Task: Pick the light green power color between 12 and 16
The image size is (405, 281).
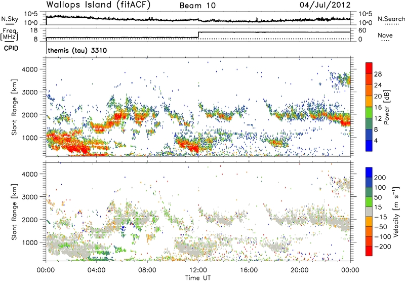Action: point(369,112)
